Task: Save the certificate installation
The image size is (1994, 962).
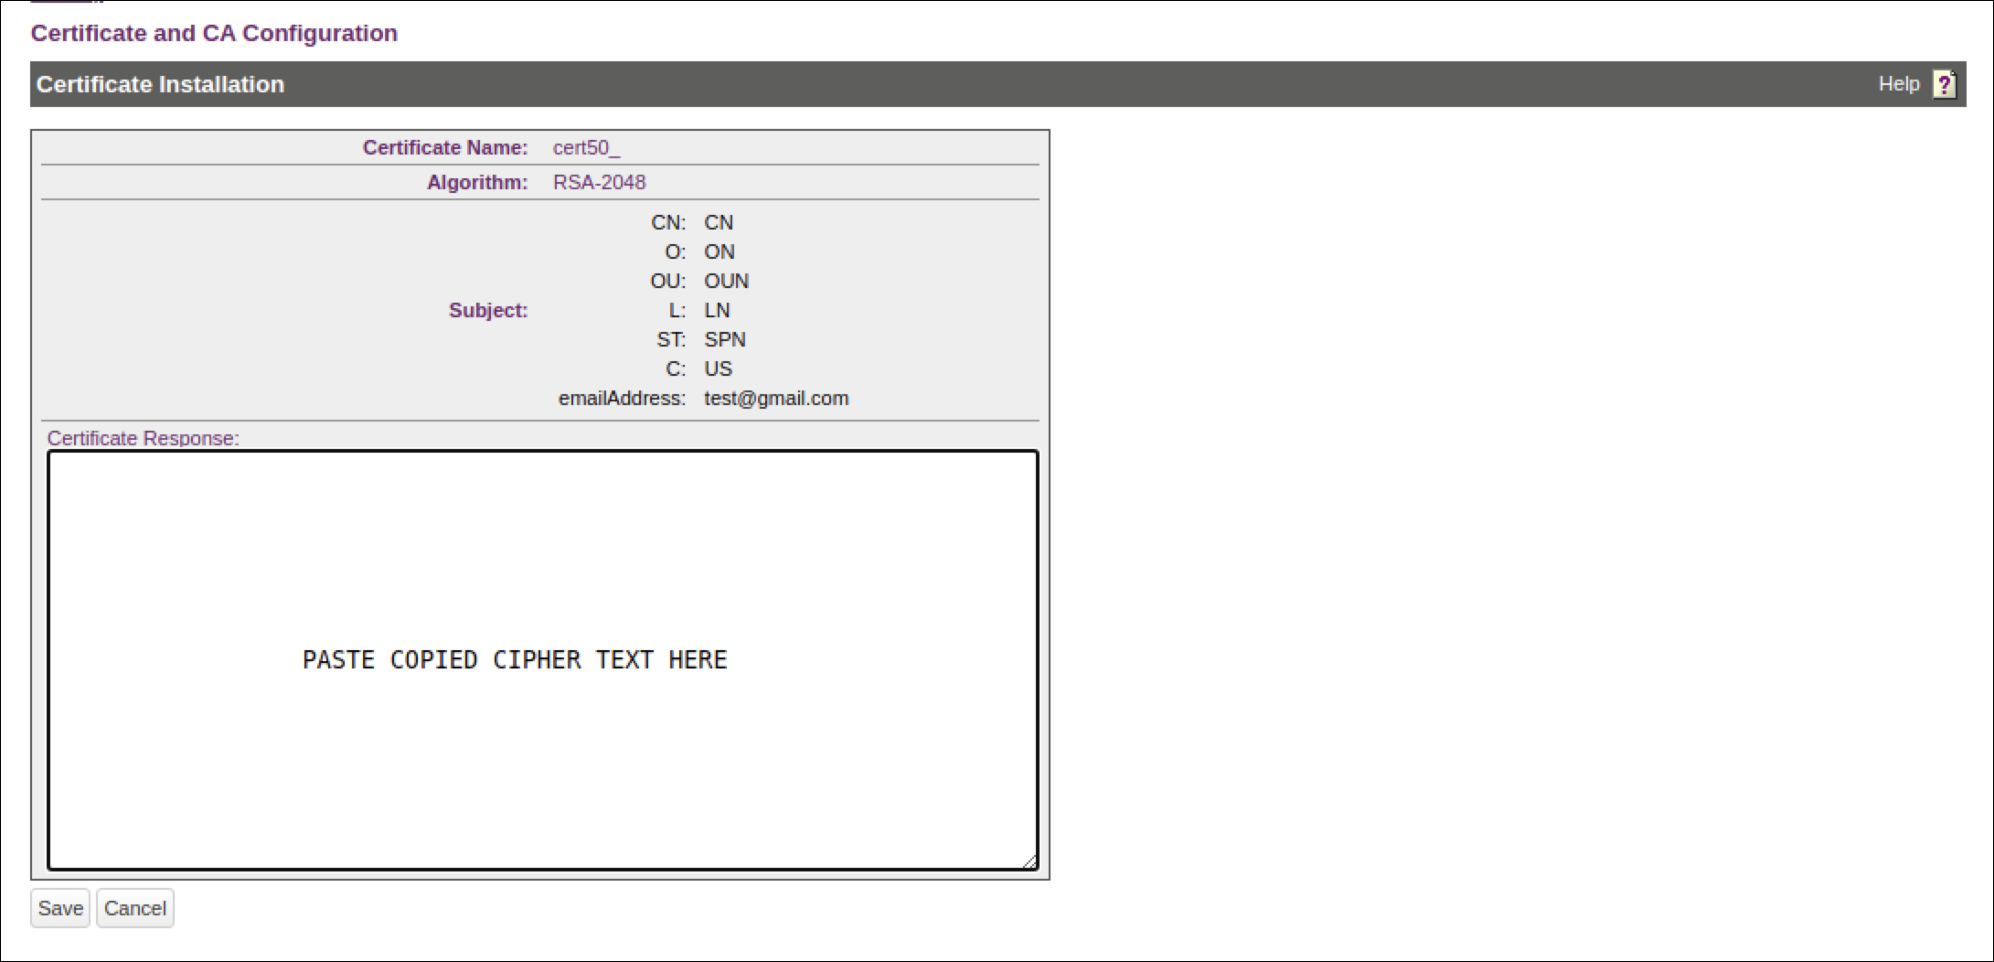Action: (60, 908)
